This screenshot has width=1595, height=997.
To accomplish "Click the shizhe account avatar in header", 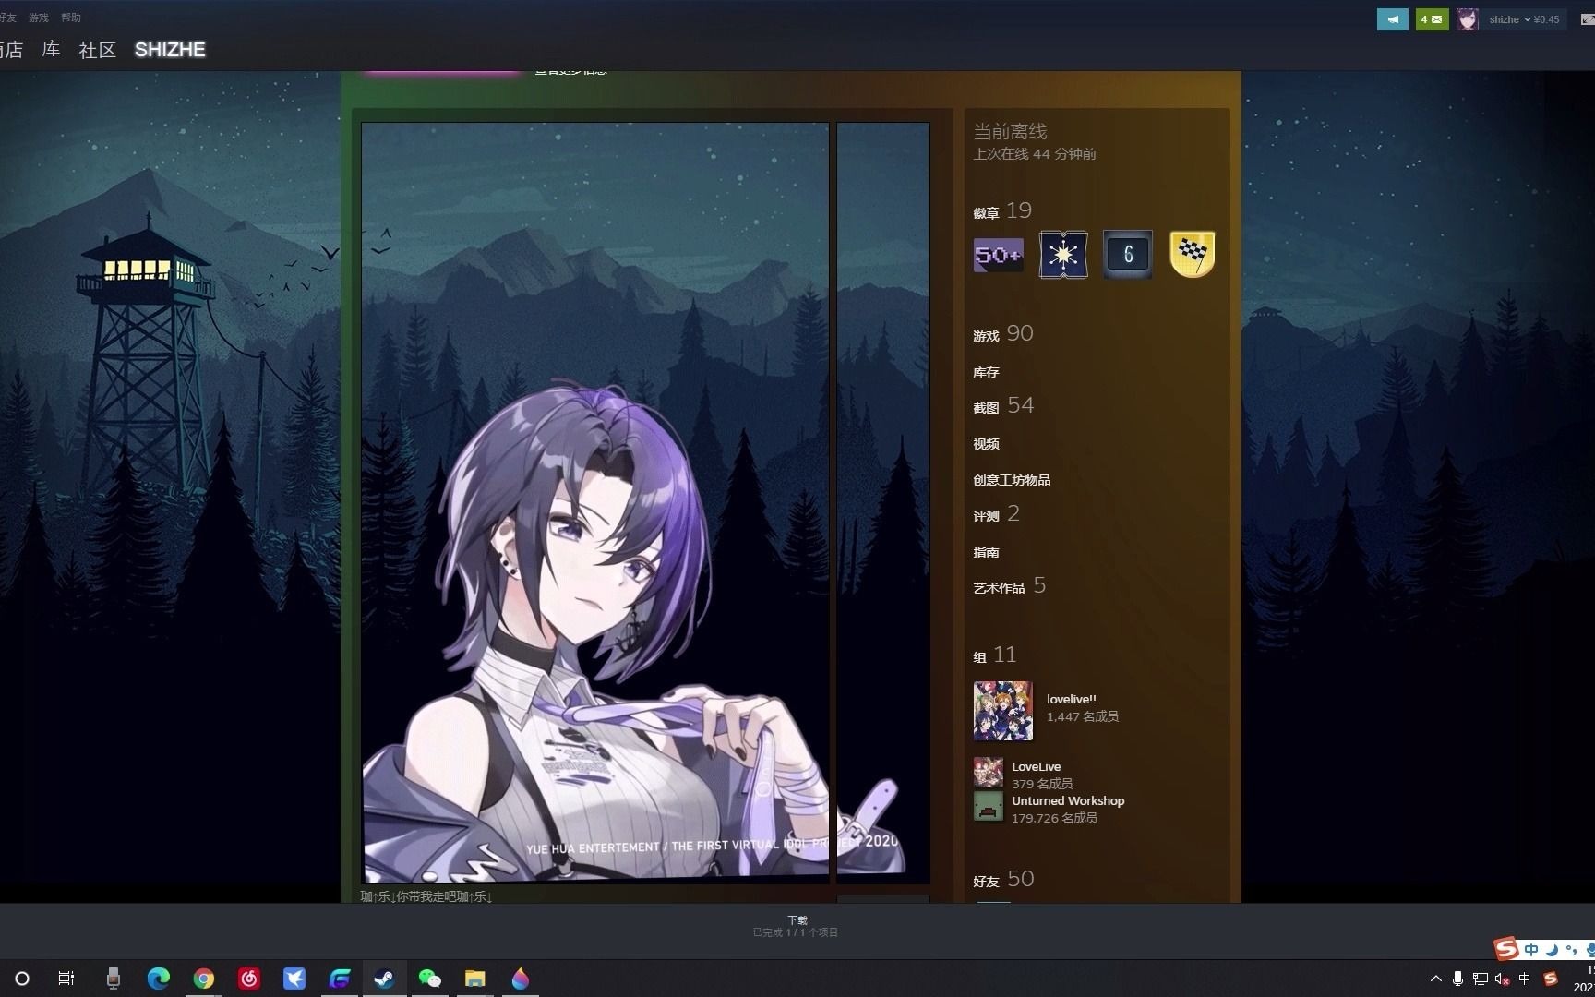I will click(x=1467, y=19).
